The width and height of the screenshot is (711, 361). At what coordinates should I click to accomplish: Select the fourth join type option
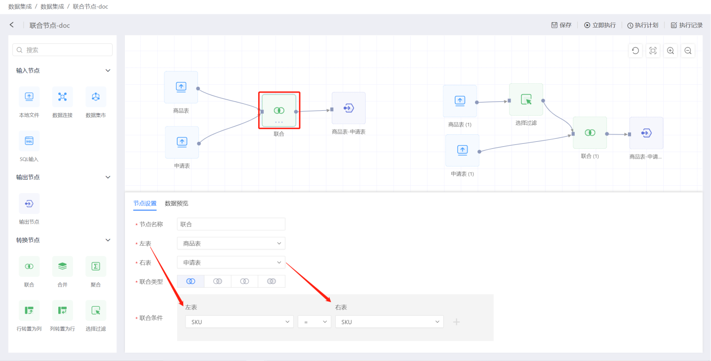click(272, 281)
